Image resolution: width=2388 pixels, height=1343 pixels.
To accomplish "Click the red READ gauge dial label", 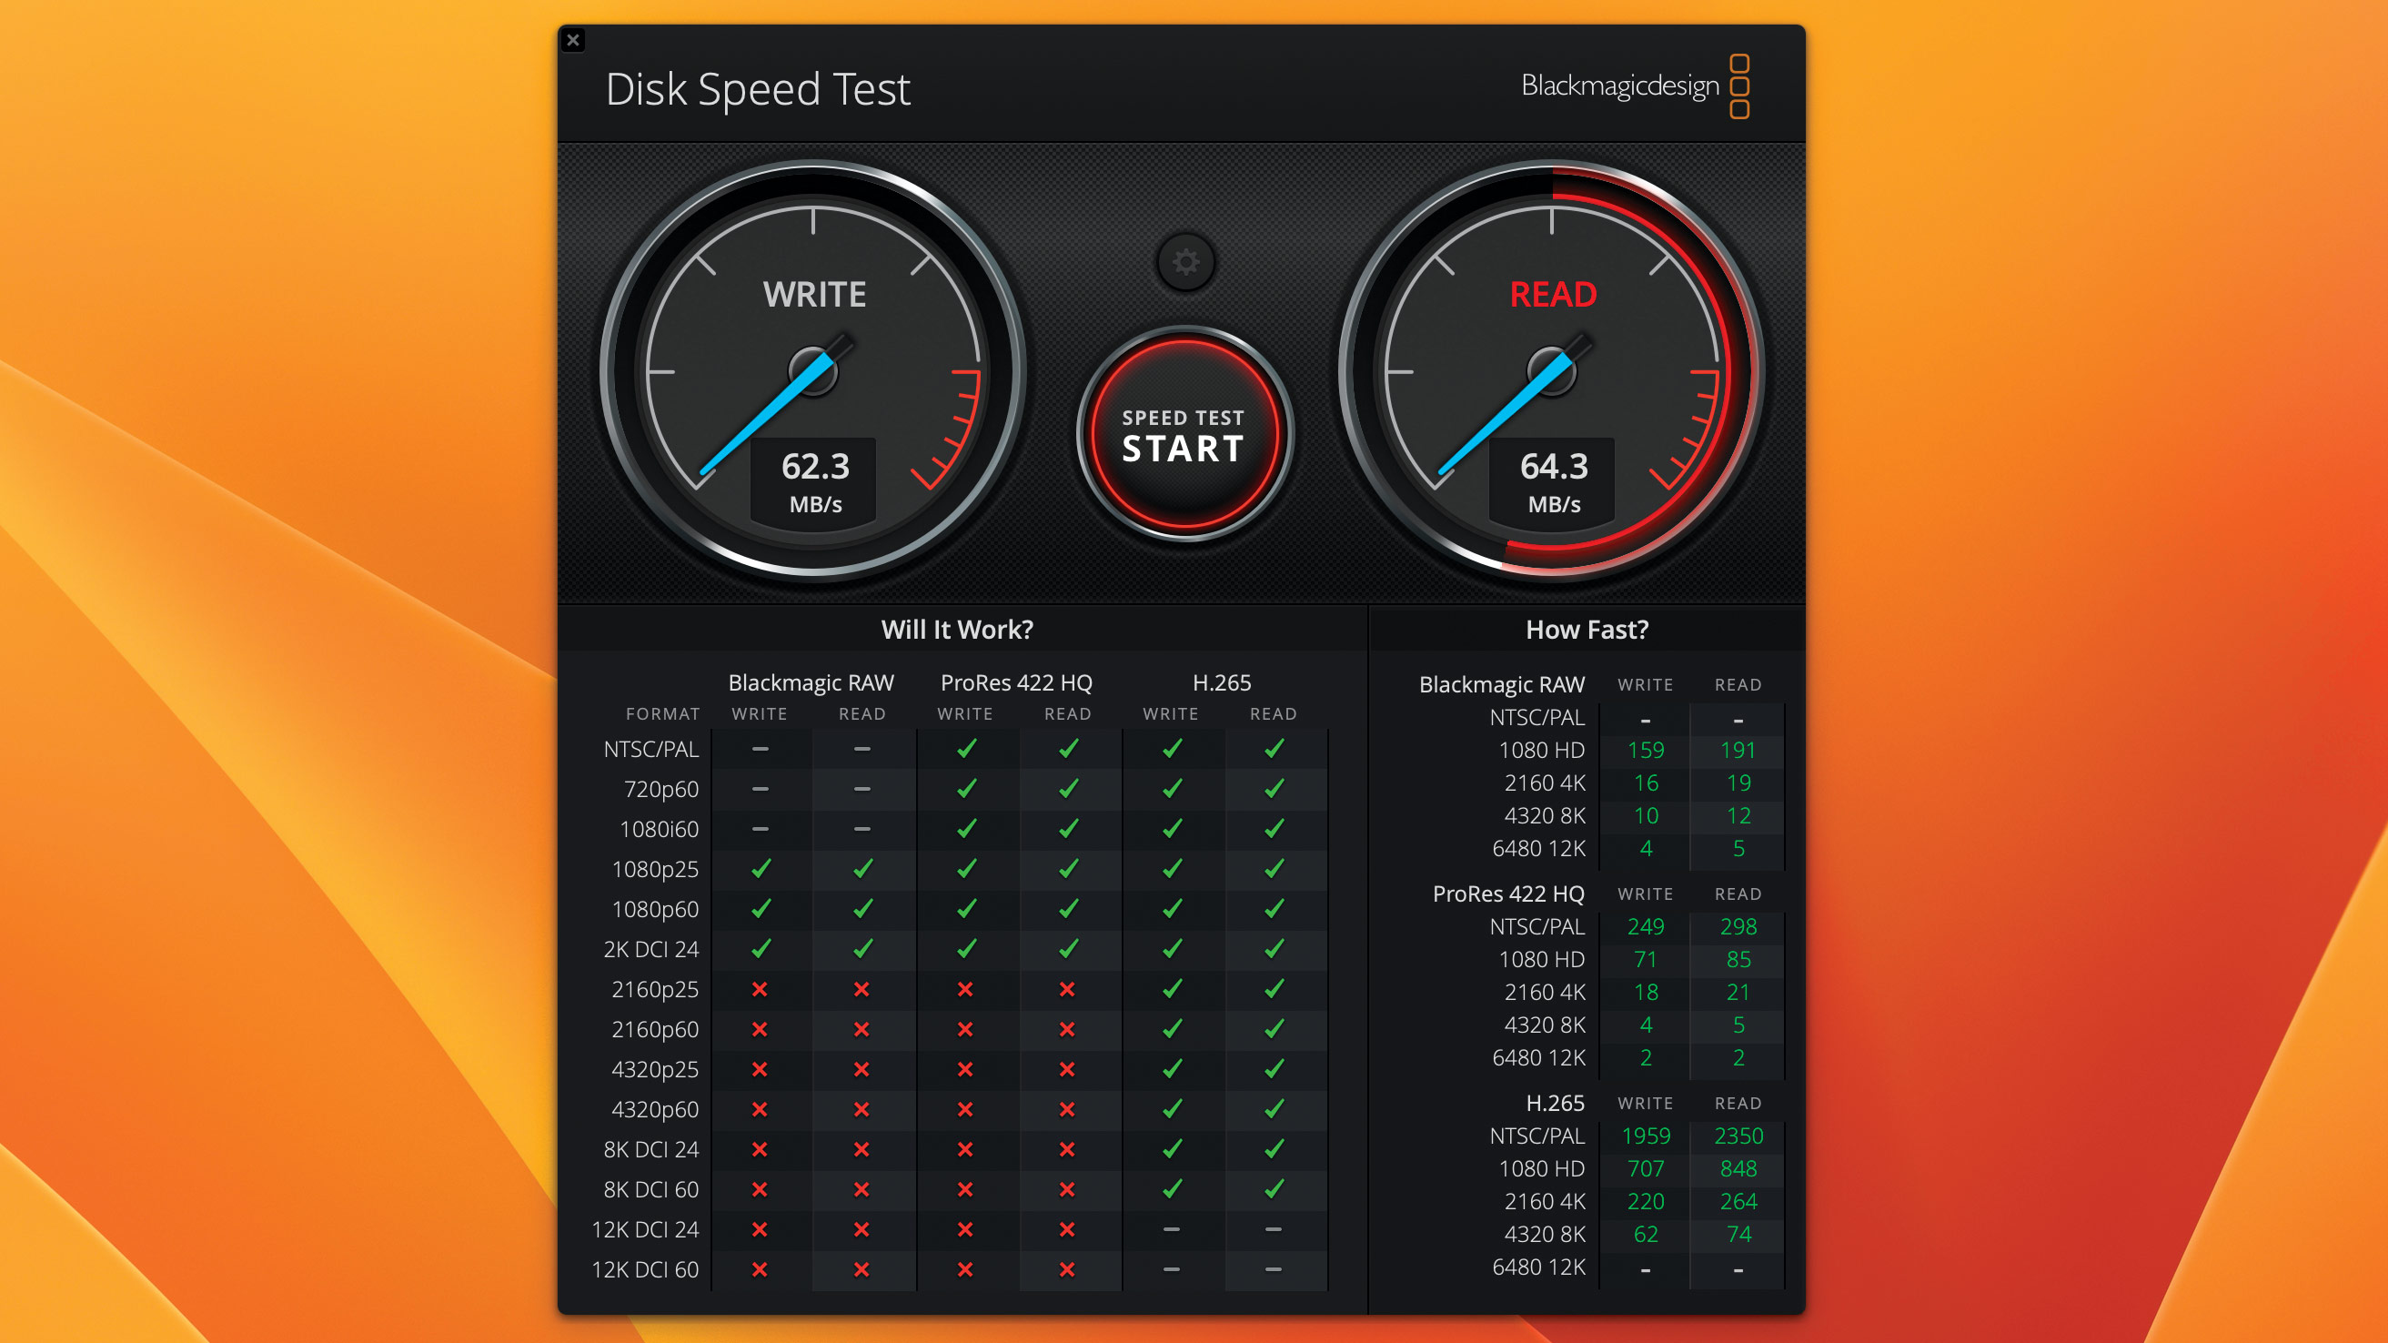I will click(x=1553, y=295).
